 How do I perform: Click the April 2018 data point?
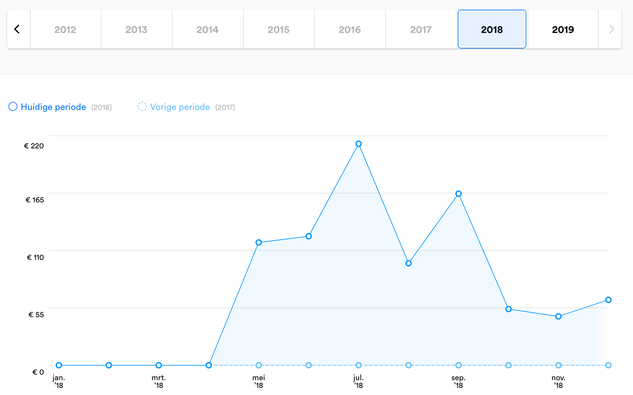(x=209, y=365)
